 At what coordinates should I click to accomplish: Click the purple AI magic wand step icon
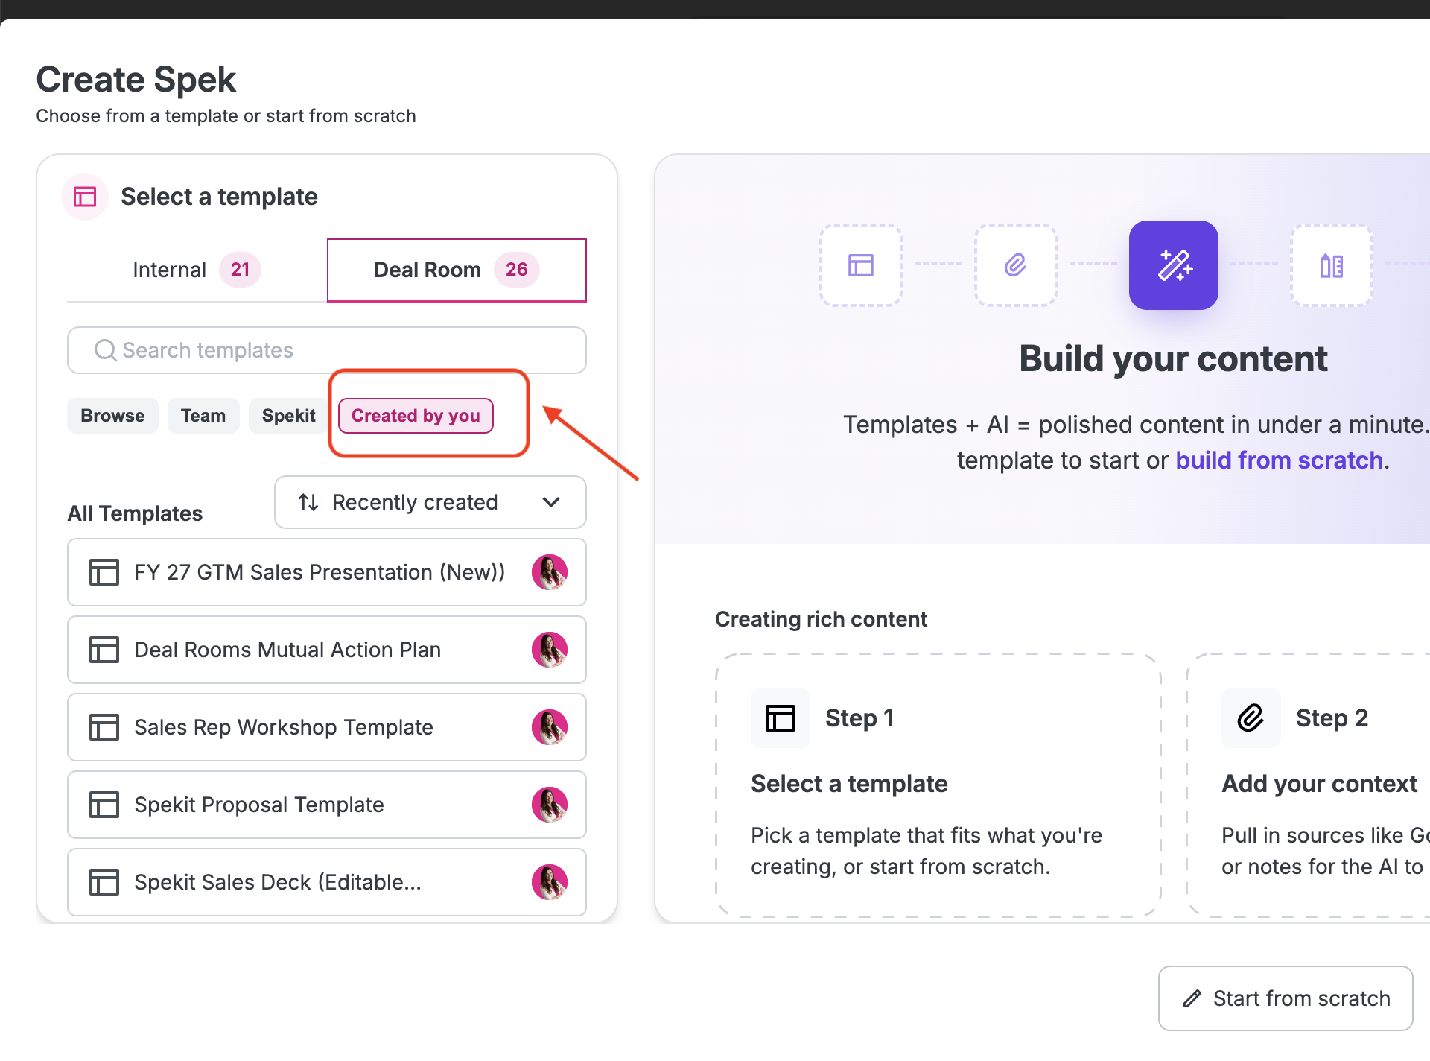click(1174, 265)
